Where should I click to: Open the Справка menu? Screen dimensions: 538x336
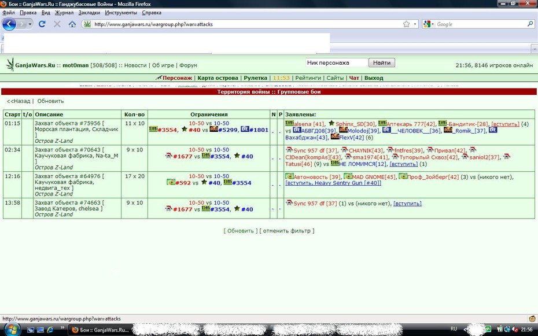click(152, 13)
